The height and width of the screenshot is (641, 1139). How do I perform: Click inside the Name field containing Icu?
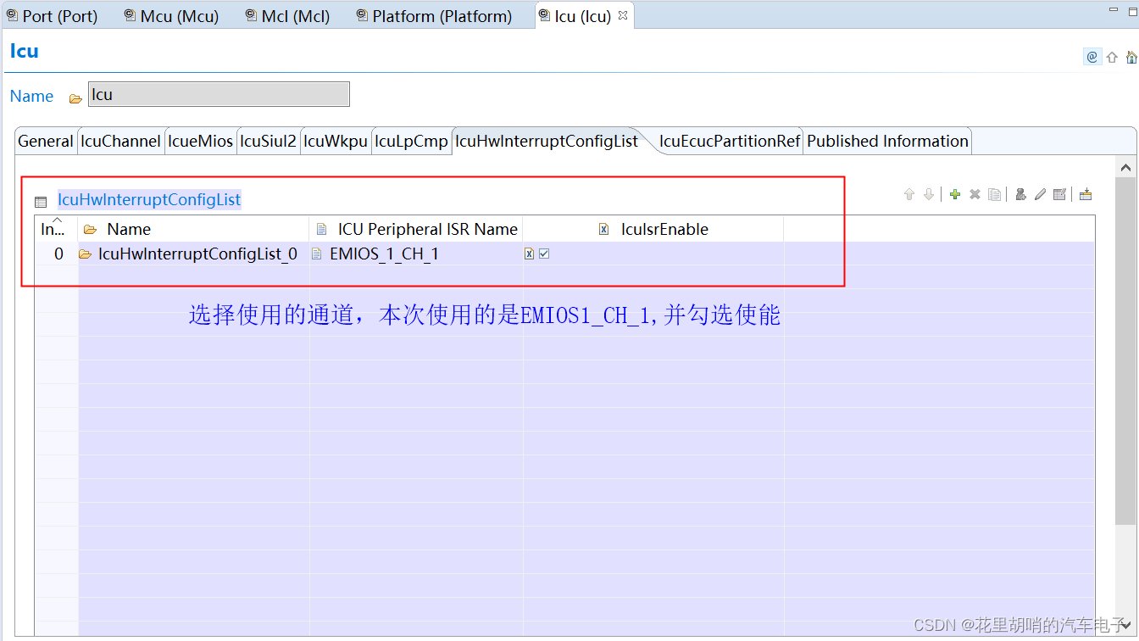tap(219, 94)
